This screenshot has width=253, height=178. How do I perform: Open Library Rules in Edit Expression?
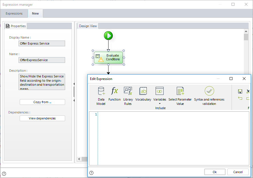click(x=128, y=91)
